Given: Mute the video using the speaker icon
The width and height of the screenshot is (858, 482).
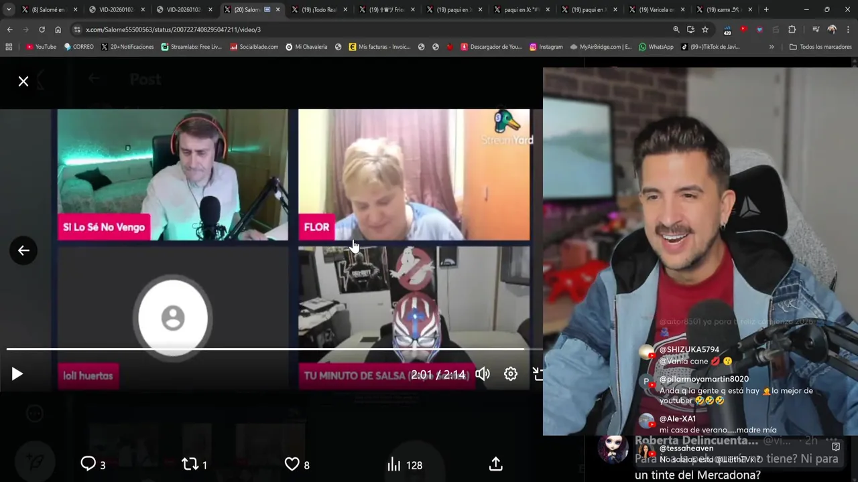Looking at the screenshot, I should 483,374.
